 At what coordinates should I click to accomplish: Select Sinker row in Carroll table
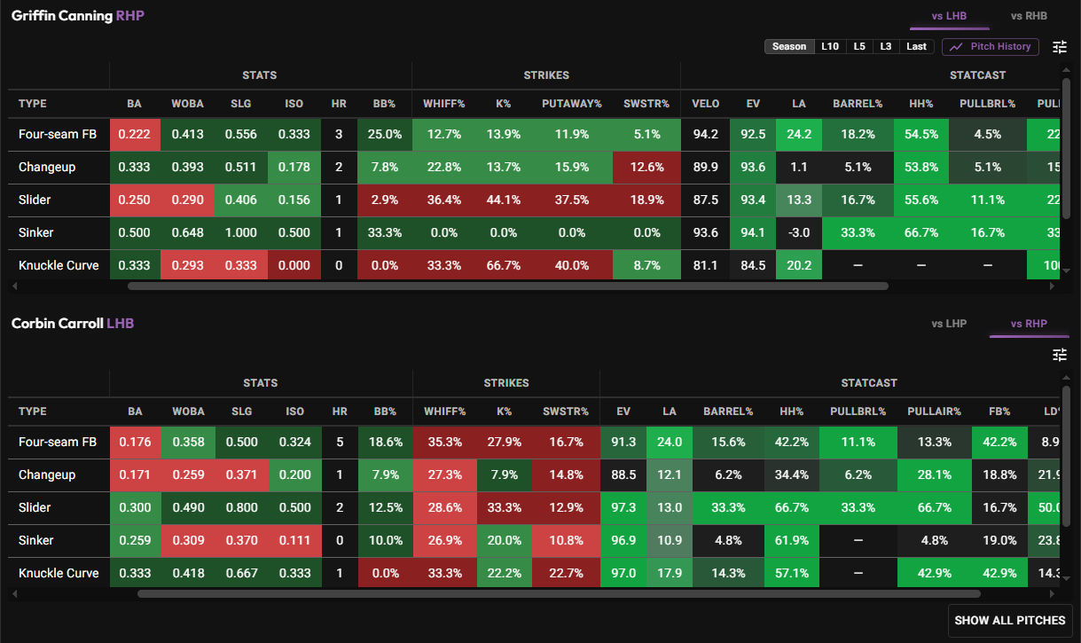[534, 540]
